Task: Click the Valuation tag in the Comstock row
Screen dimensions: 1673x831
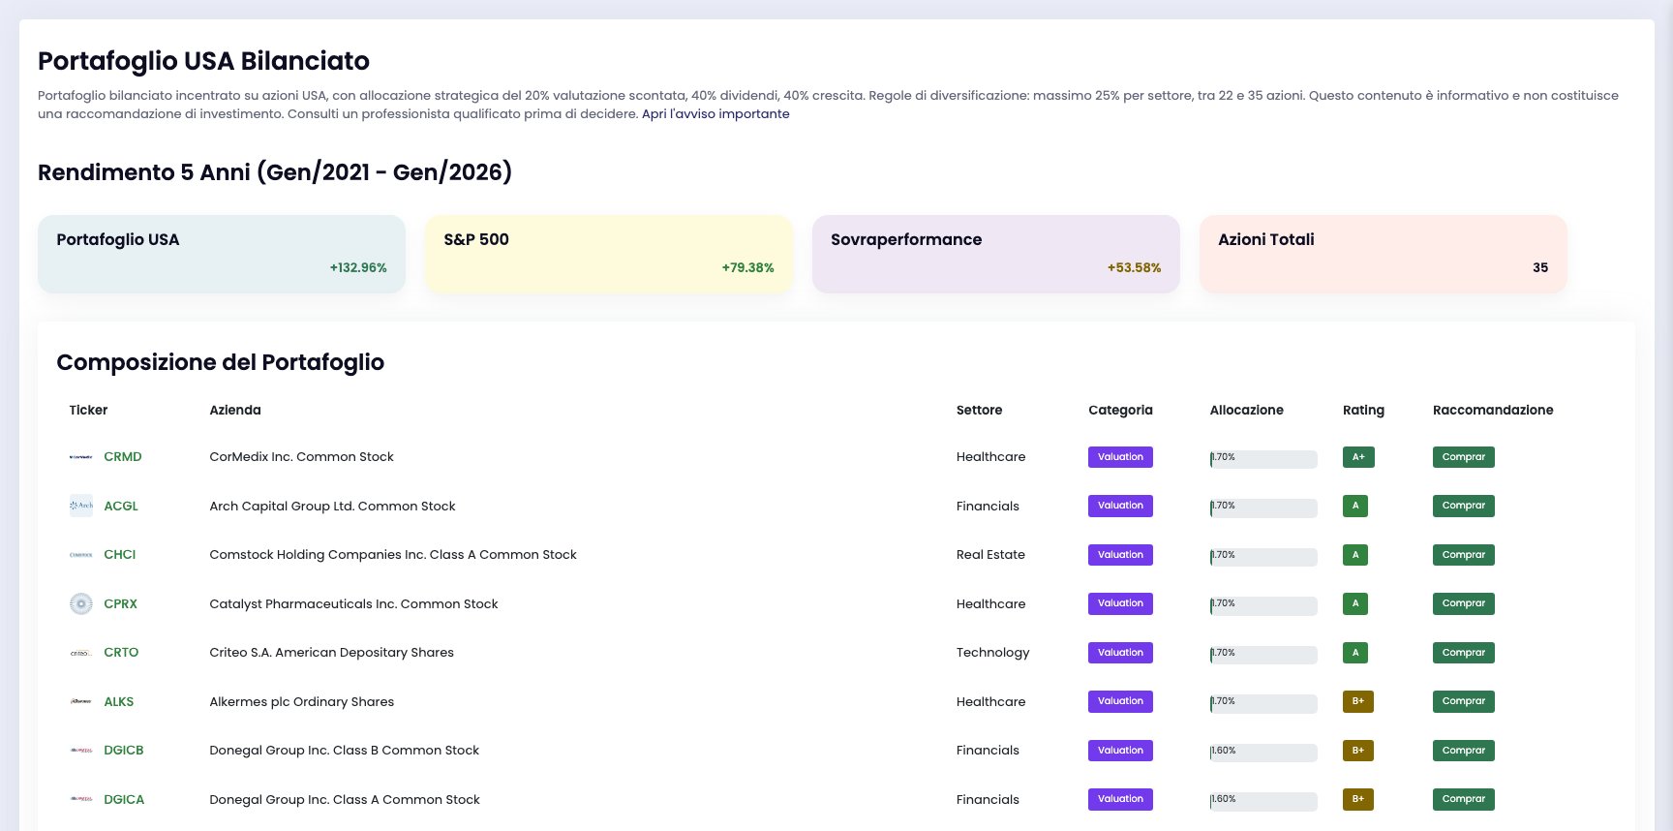Action: click(1120, 555)
